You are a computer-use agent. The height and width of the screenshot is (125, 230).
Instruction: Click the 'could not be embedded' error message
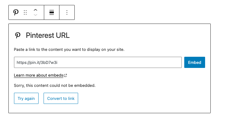(x=55, y=85)
